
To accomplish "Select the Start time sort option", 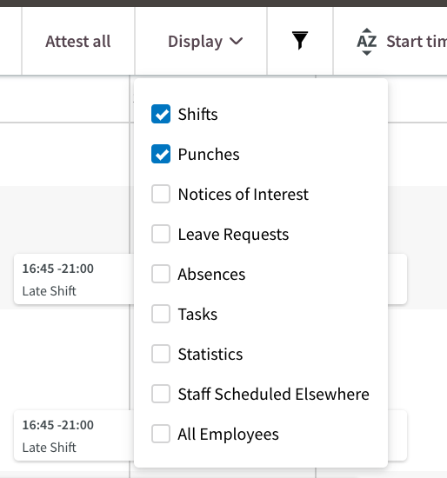I will pos(417,42).
